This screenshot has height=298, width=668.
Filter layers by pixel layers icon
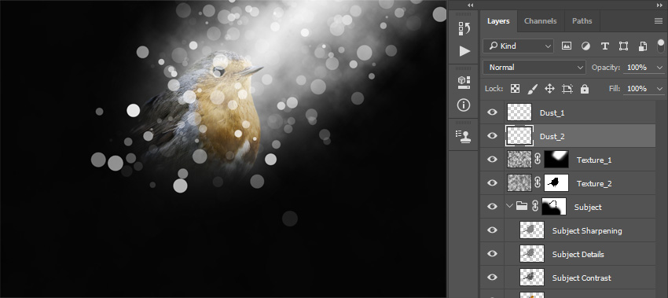(x=566, y=46)
